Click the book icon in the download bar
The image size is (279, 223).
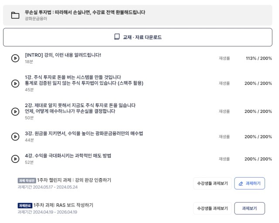[117, 37]
